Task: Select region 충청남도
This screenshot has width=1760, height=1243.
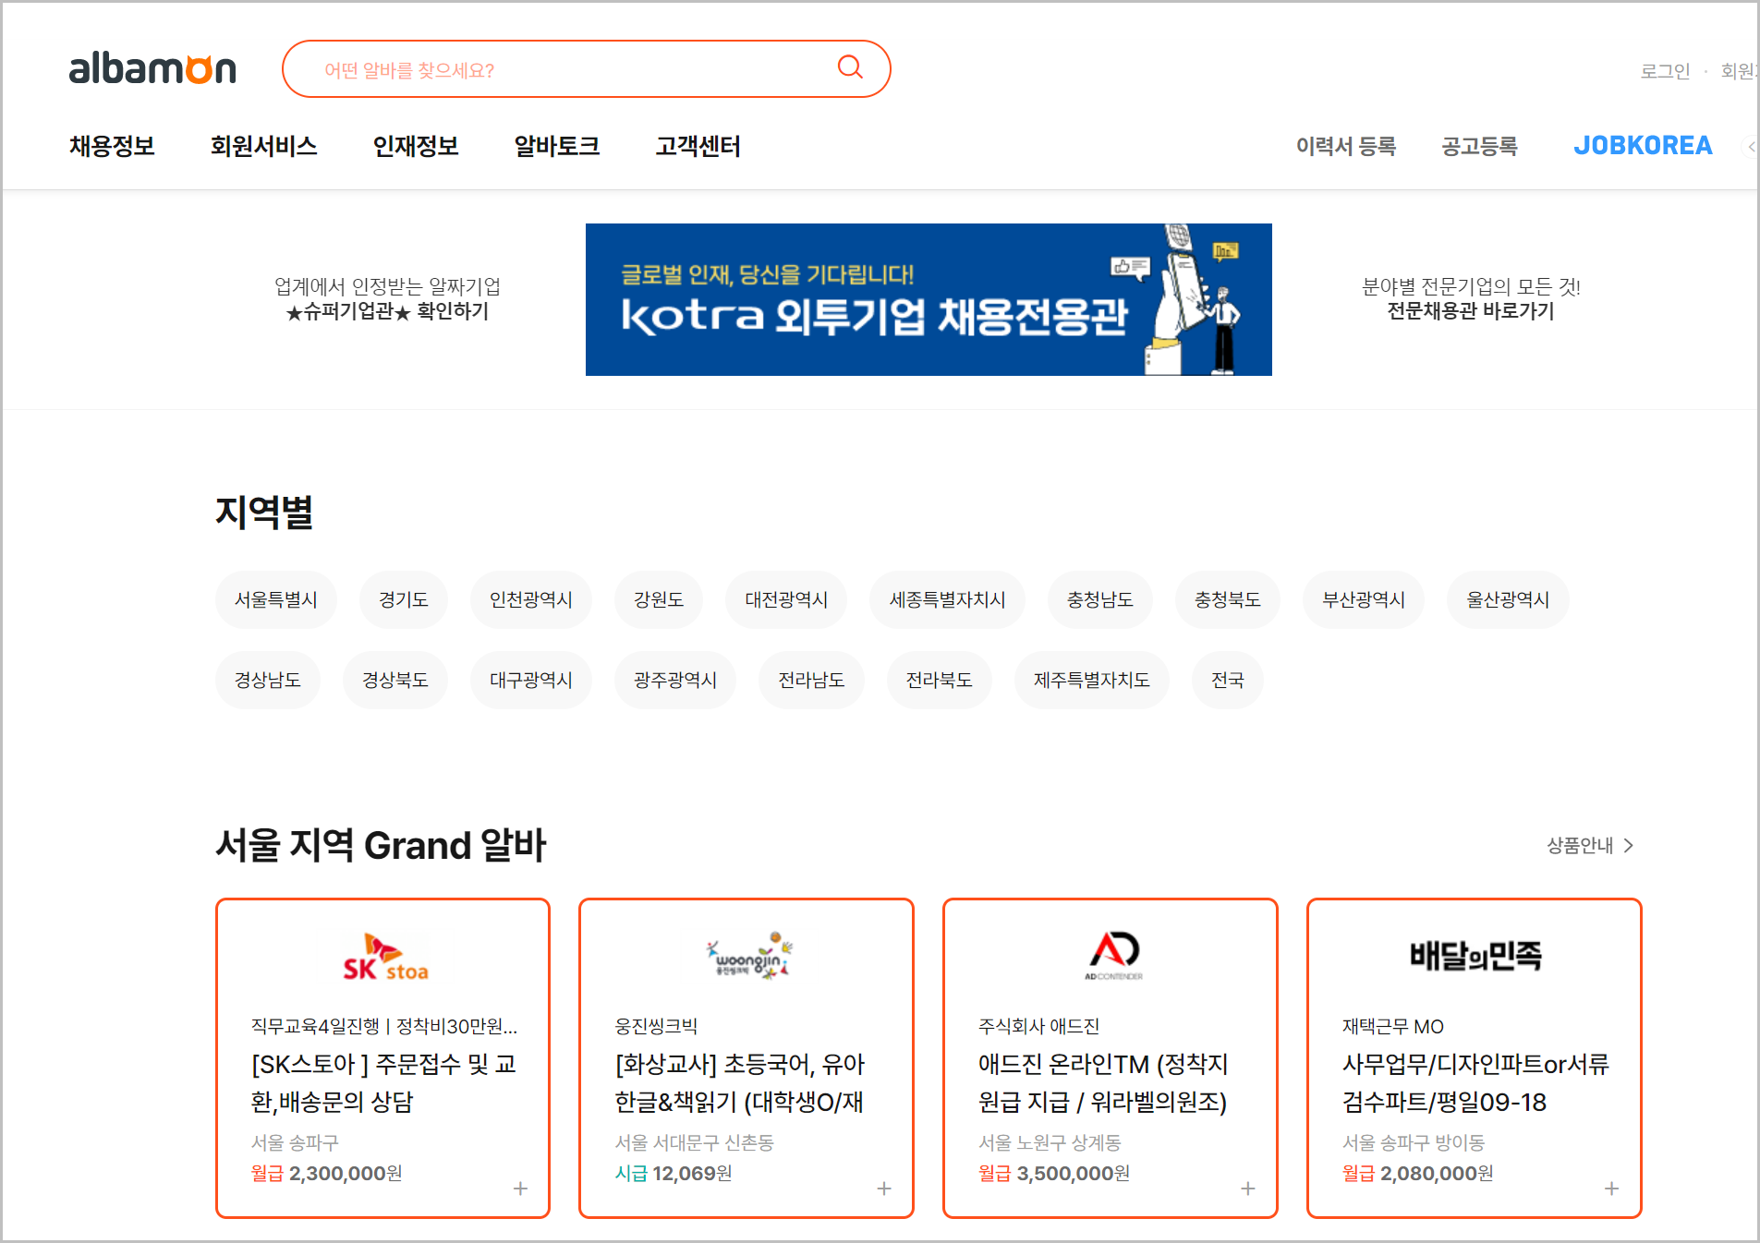Action: click(x=1100, y=600)
